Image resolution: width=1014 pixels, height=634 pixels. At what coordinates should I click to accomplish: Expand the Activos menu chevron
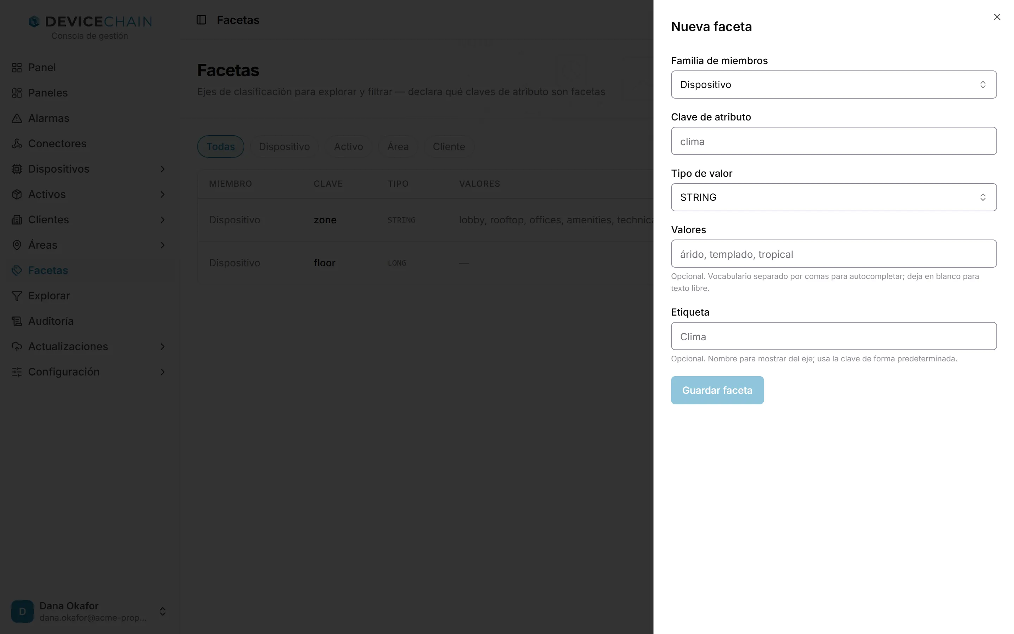(x=163, y=194)
